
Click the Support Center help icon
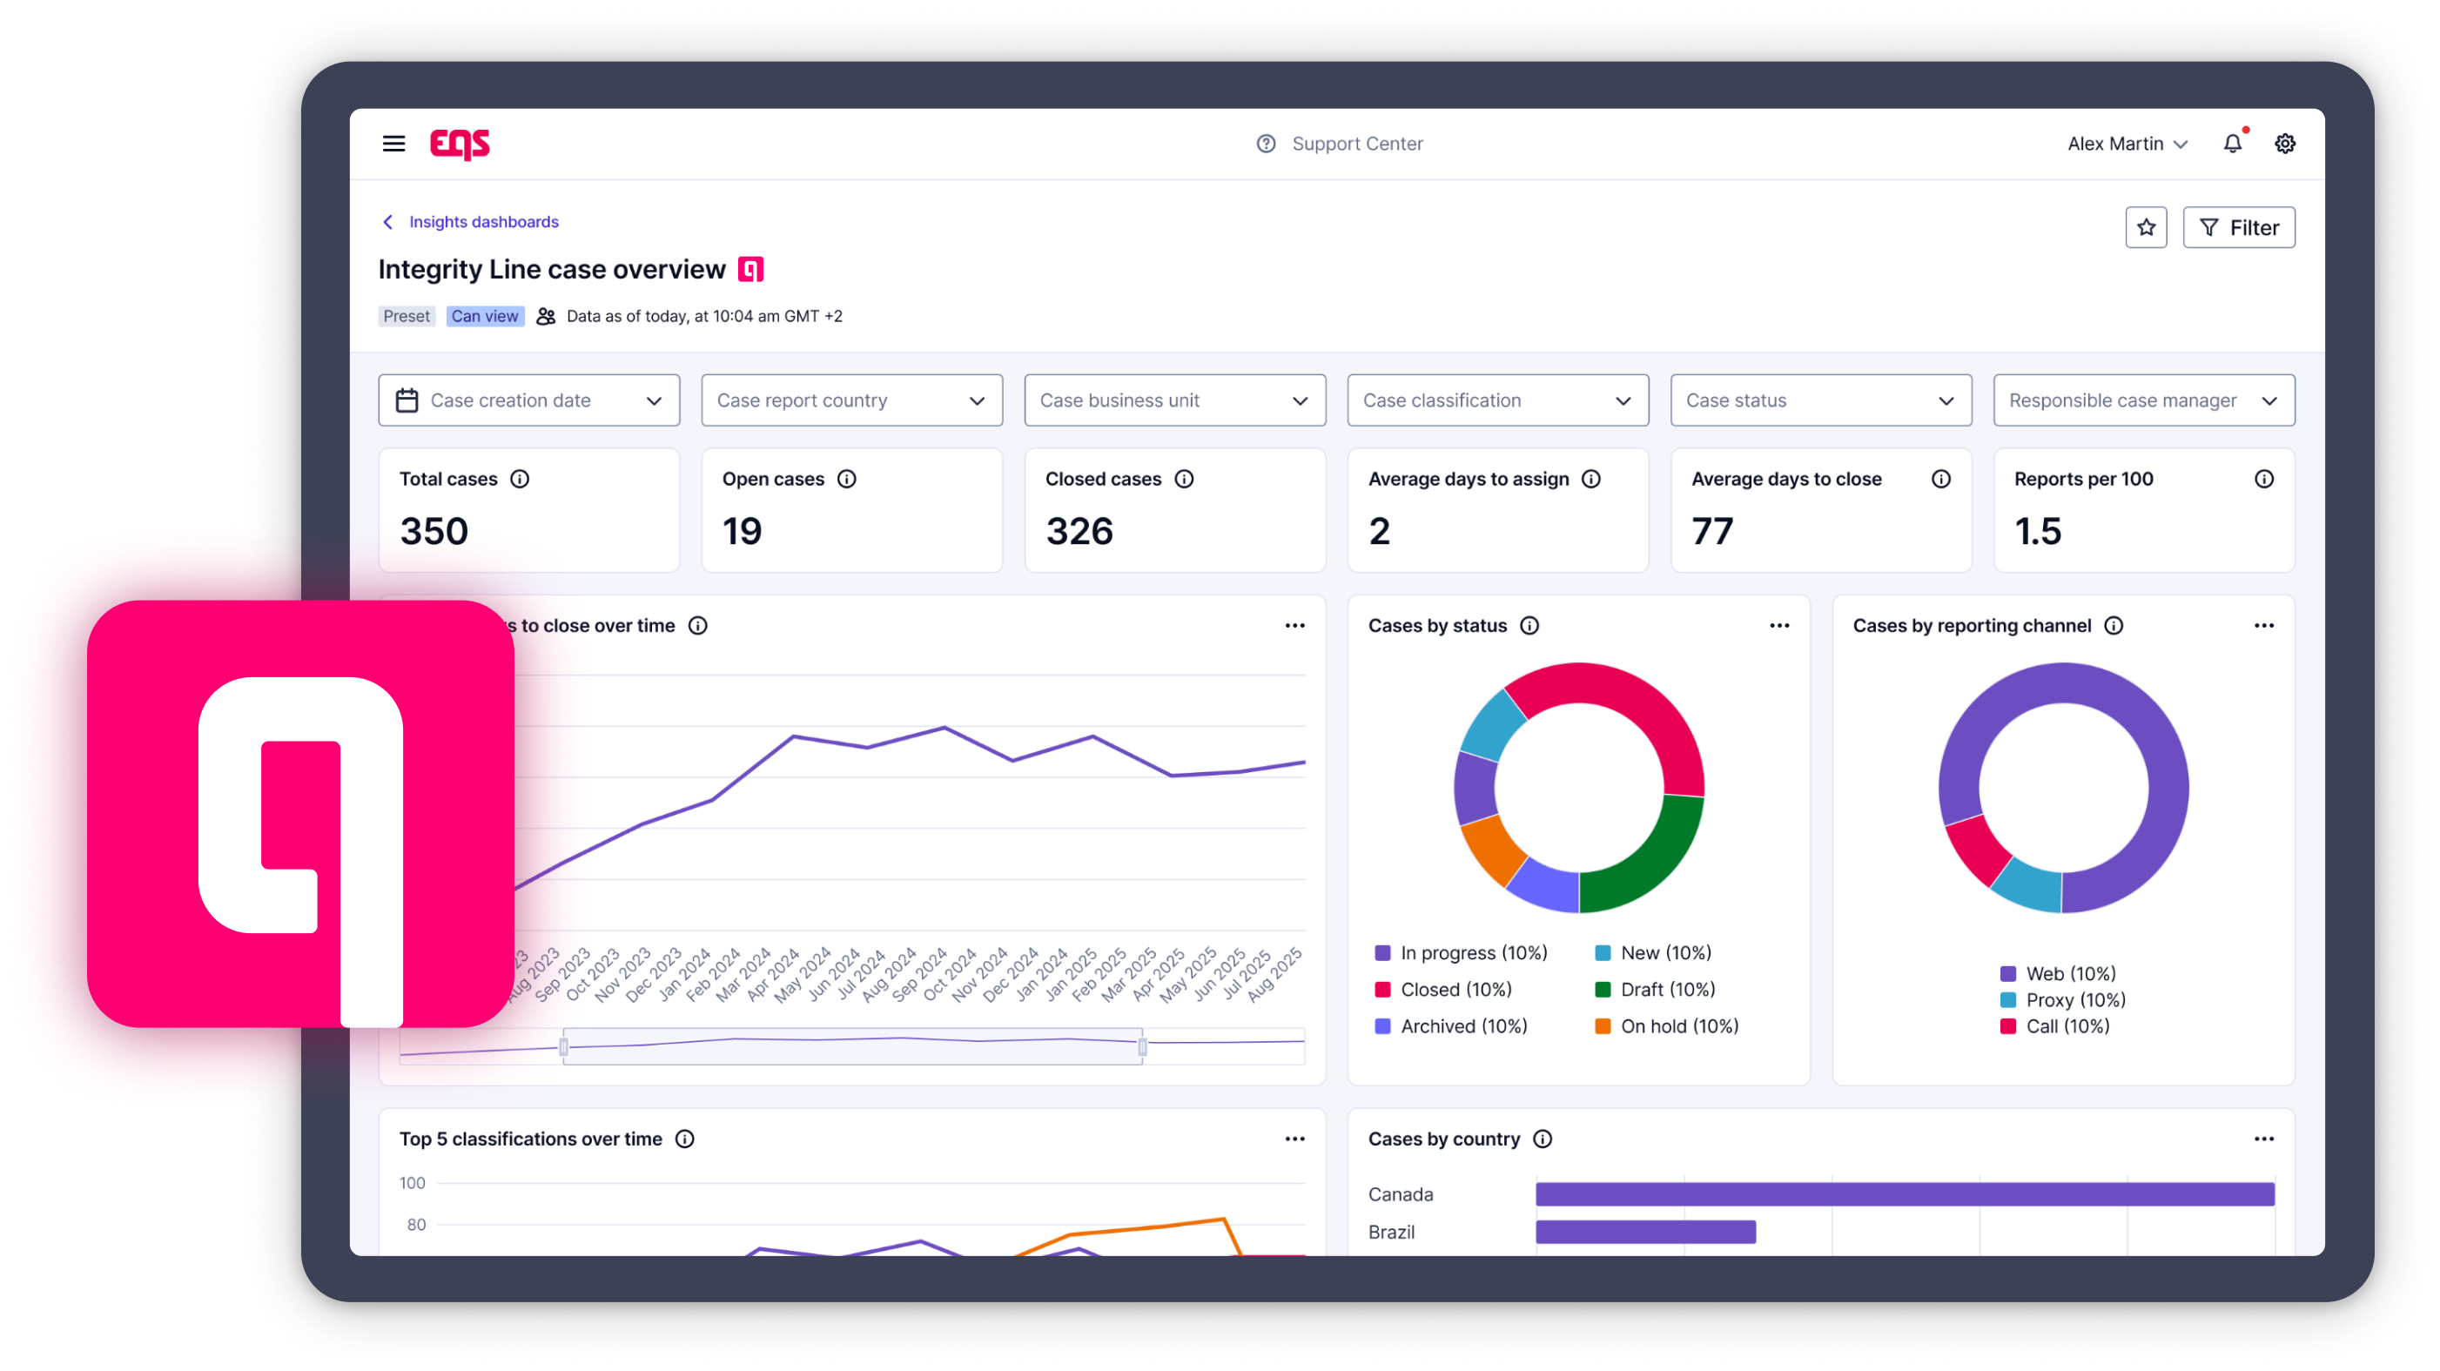(1266, 143)
